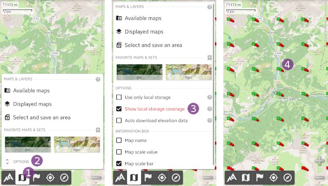The width and height of the screenshot is (328, 186).
Task: Expand the OPTIONS section in the left panel
Action: click(19, 161)
